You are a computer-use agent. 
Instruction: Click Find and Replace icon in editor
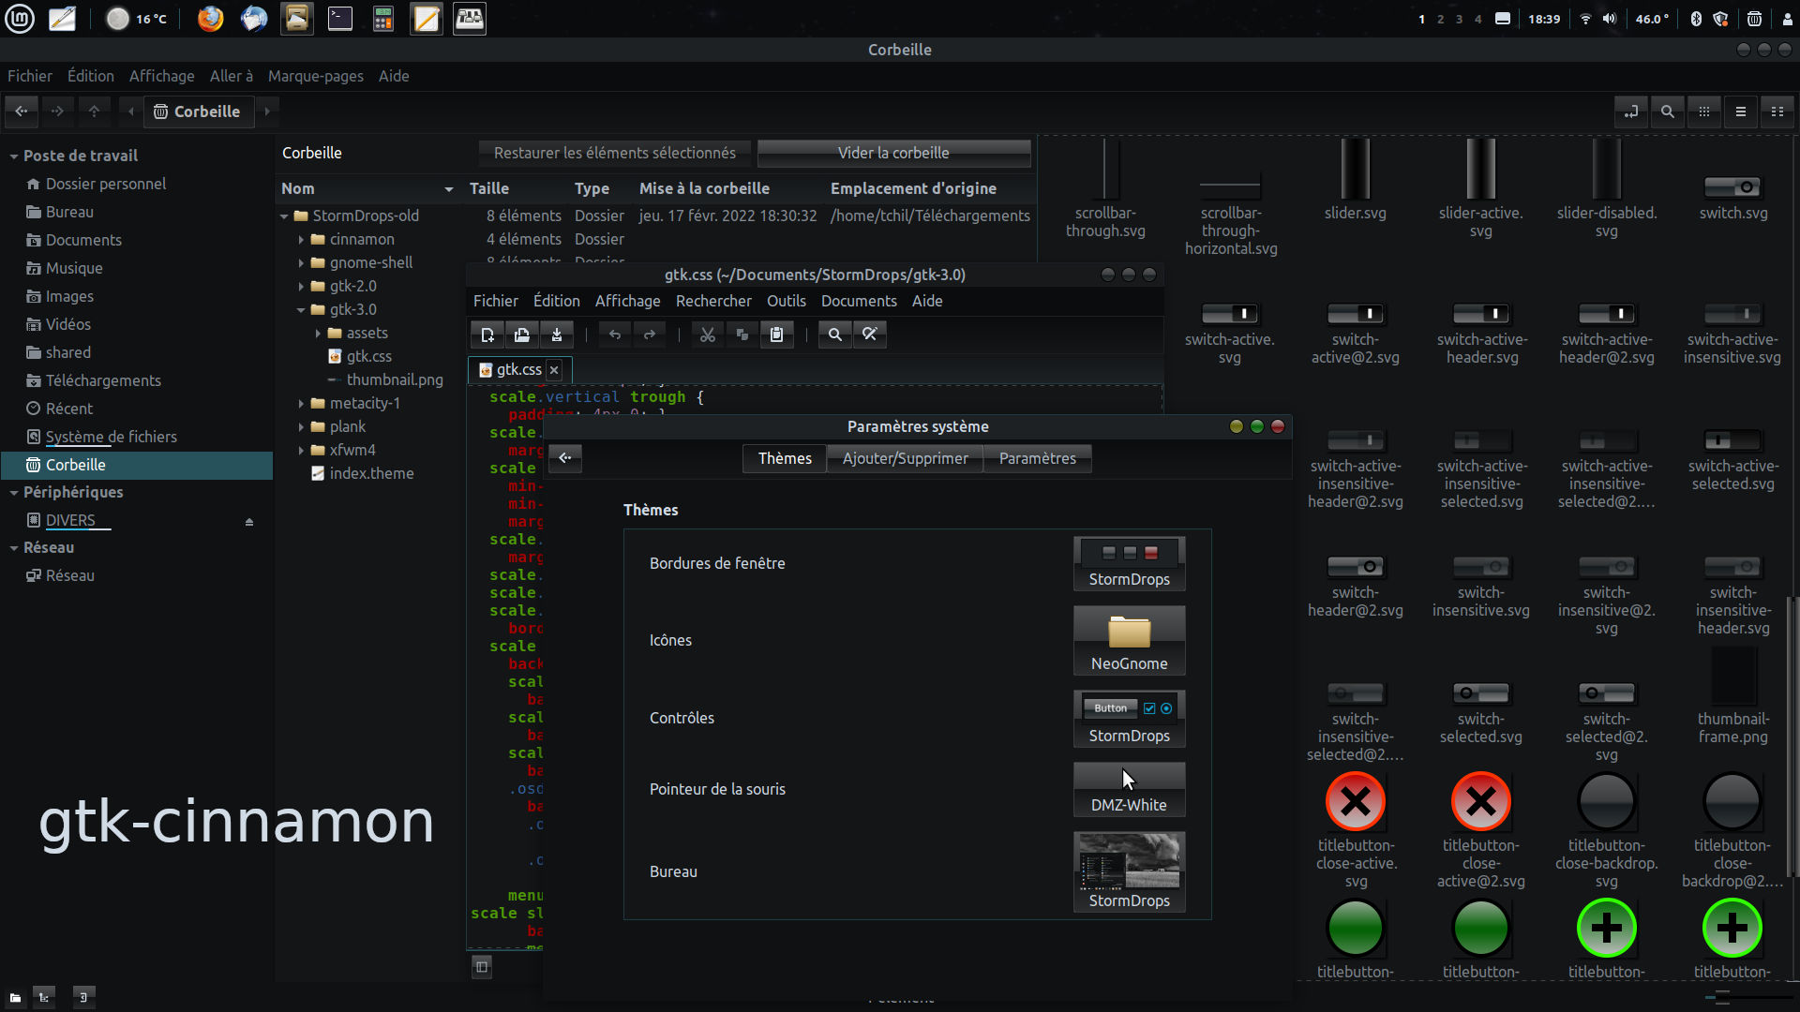[x=870, y=335]
